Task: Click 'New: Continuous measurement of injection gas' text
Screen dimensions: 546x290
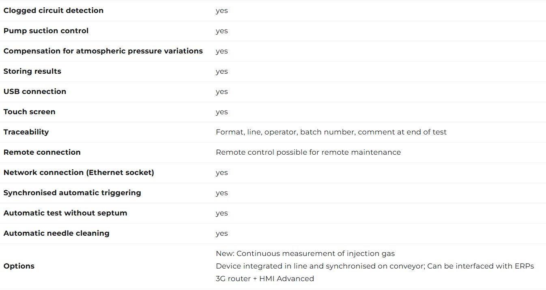Action: pyautogui.click(x=305, y=254)
